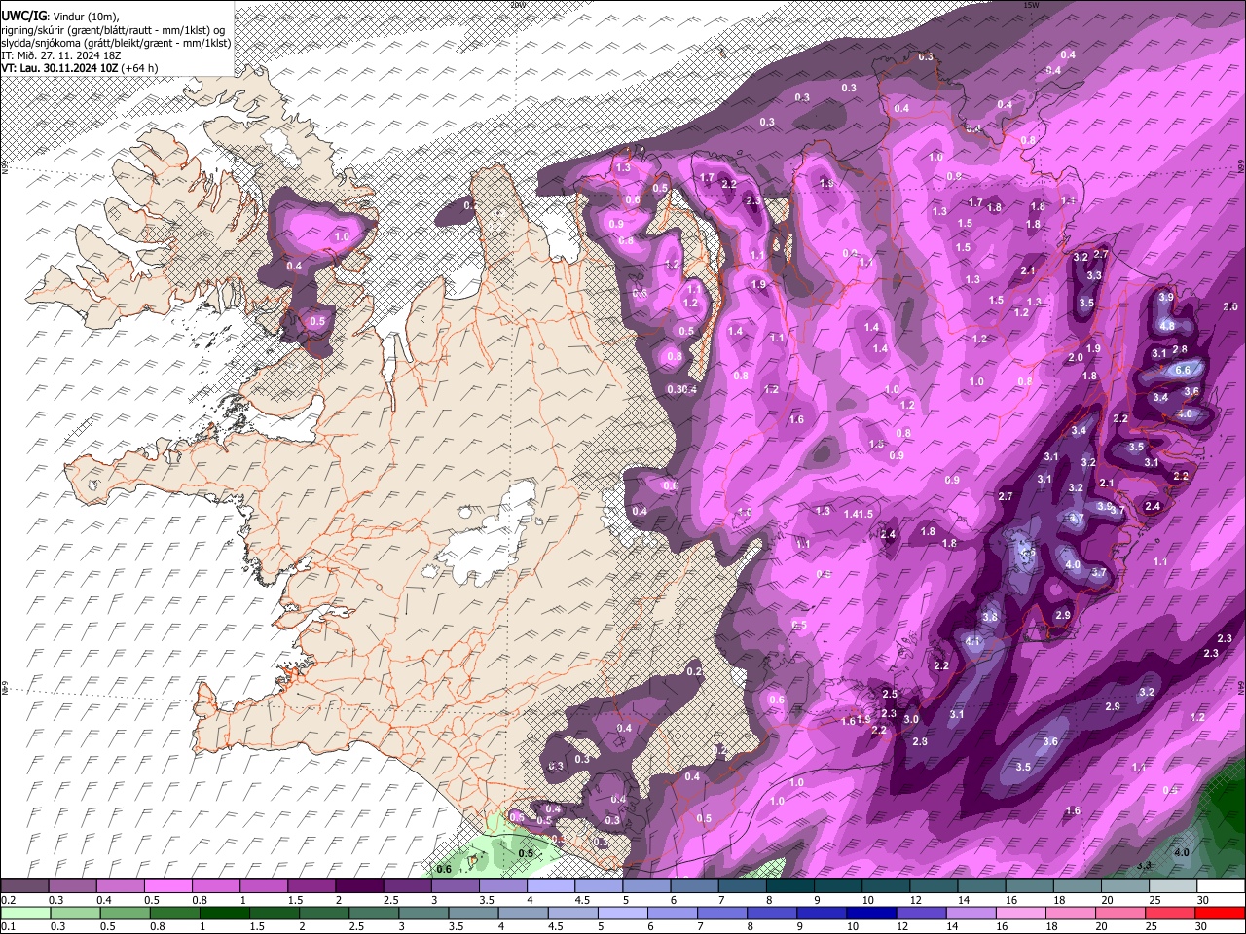Select the darkest purple 2 swatch in top scale

point(358,886)
